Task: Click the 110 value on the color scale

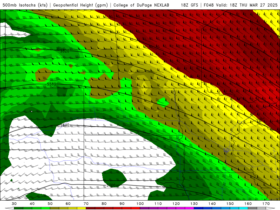Action: coord(158,204)
